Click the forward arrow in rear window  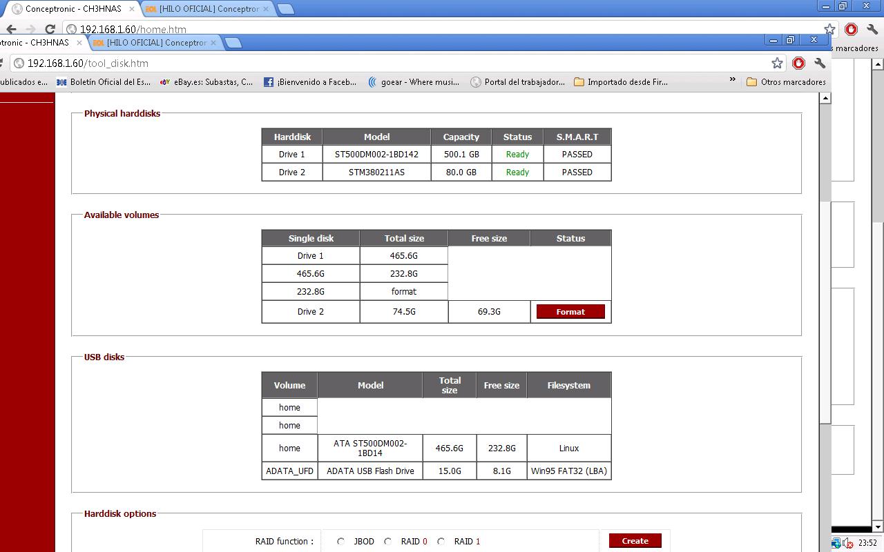30,29
